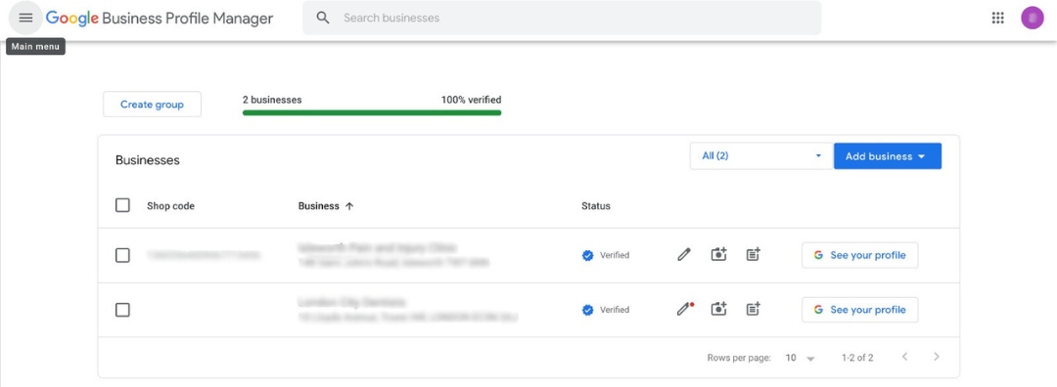Click the '1-2 of 2' pagination text
This screenshot has height=387, width=1057.
pyautogui.click(x=857, y=358)
